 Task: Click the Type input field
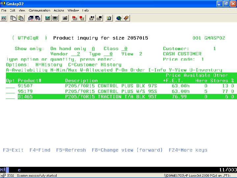coord(108,54)
